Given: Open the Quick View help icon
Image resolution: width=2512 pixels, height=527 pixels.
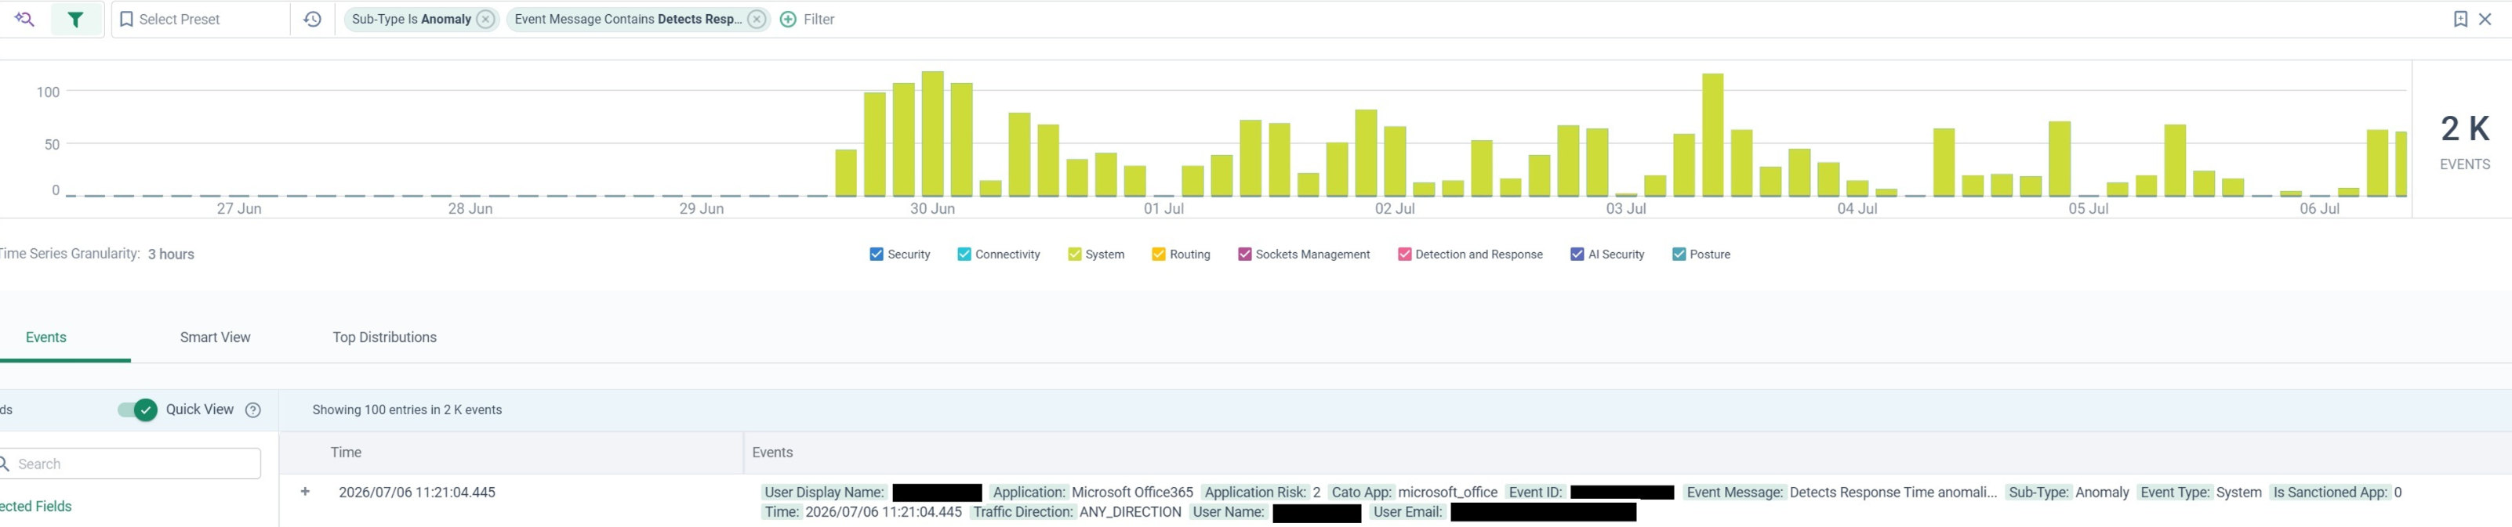Looking at the screenshot, I should pos(253,410).
